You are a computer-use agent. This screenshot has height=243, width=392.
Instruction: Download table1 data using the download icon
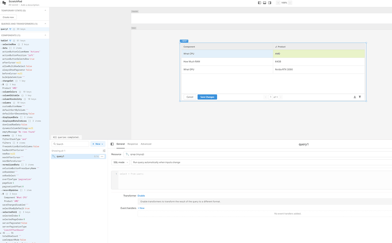tap(354, 97)
